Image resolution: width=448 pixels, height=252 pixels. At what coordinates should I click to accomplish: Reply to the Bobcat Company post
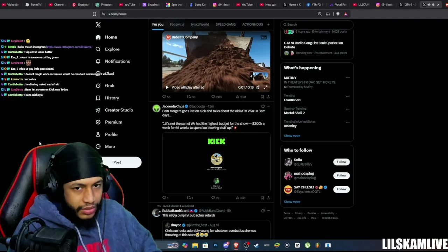[166, 97]
